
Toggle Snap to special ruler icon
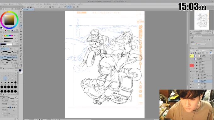tap(68, 7)
